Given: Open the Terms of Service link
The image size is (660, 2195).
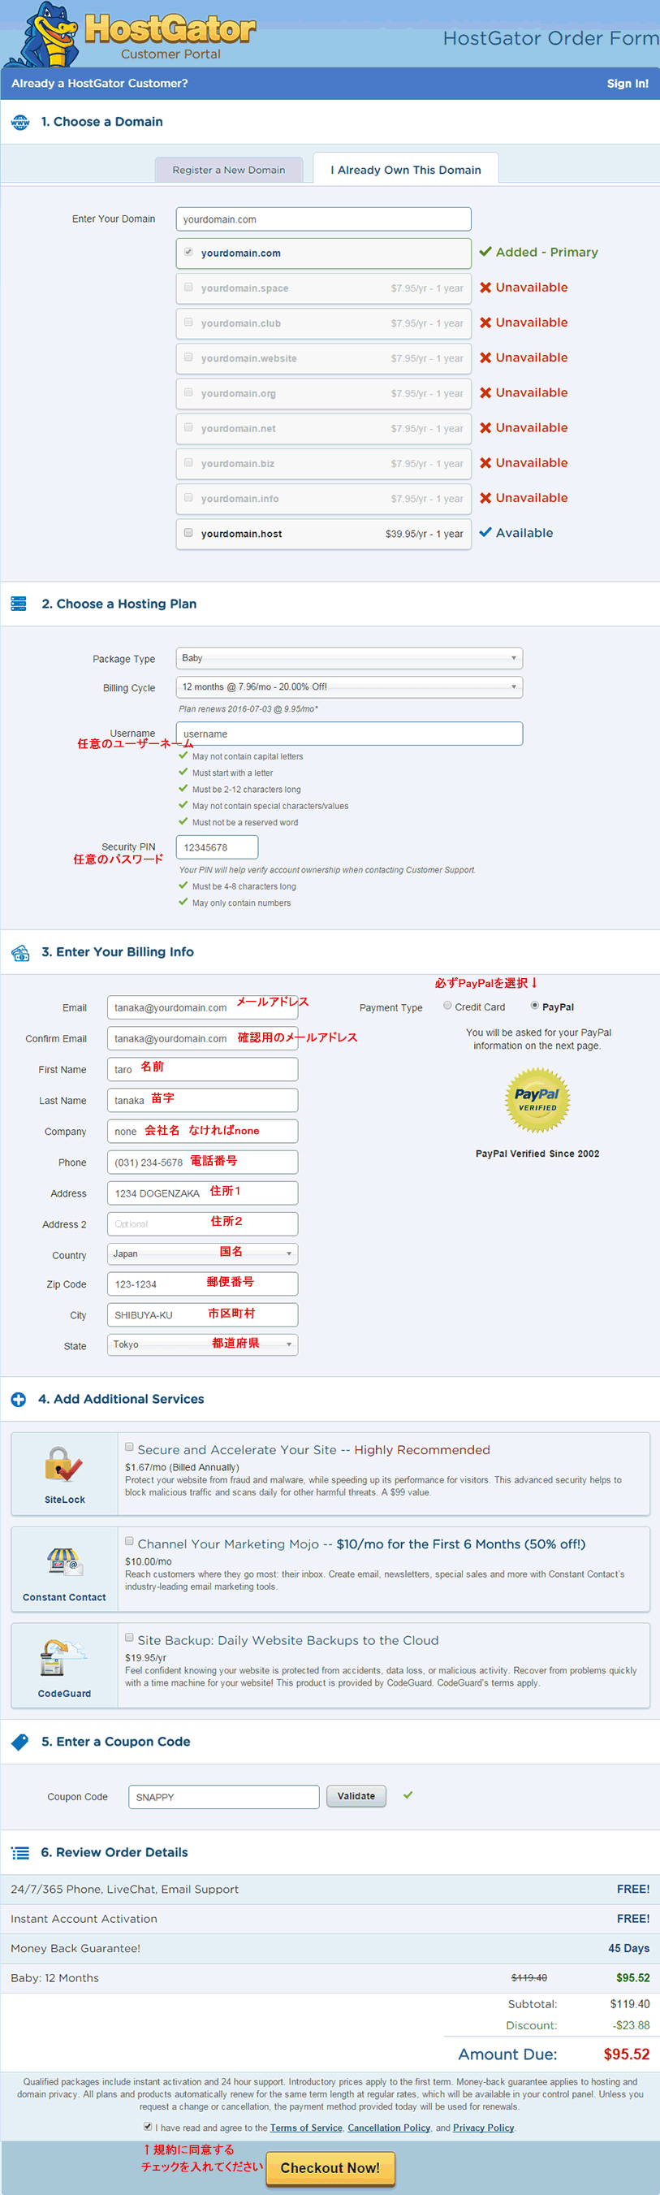Looking at the screenshot, I should coord(306,2128).
